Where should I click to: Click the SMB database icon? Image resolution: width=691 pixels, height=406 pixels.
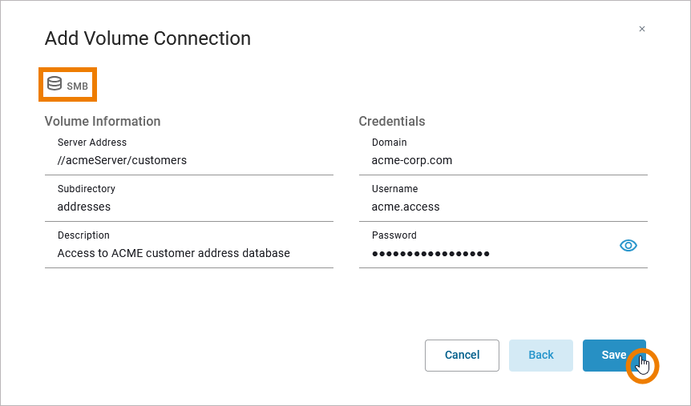pyautogui.click(x=55, y=83)
